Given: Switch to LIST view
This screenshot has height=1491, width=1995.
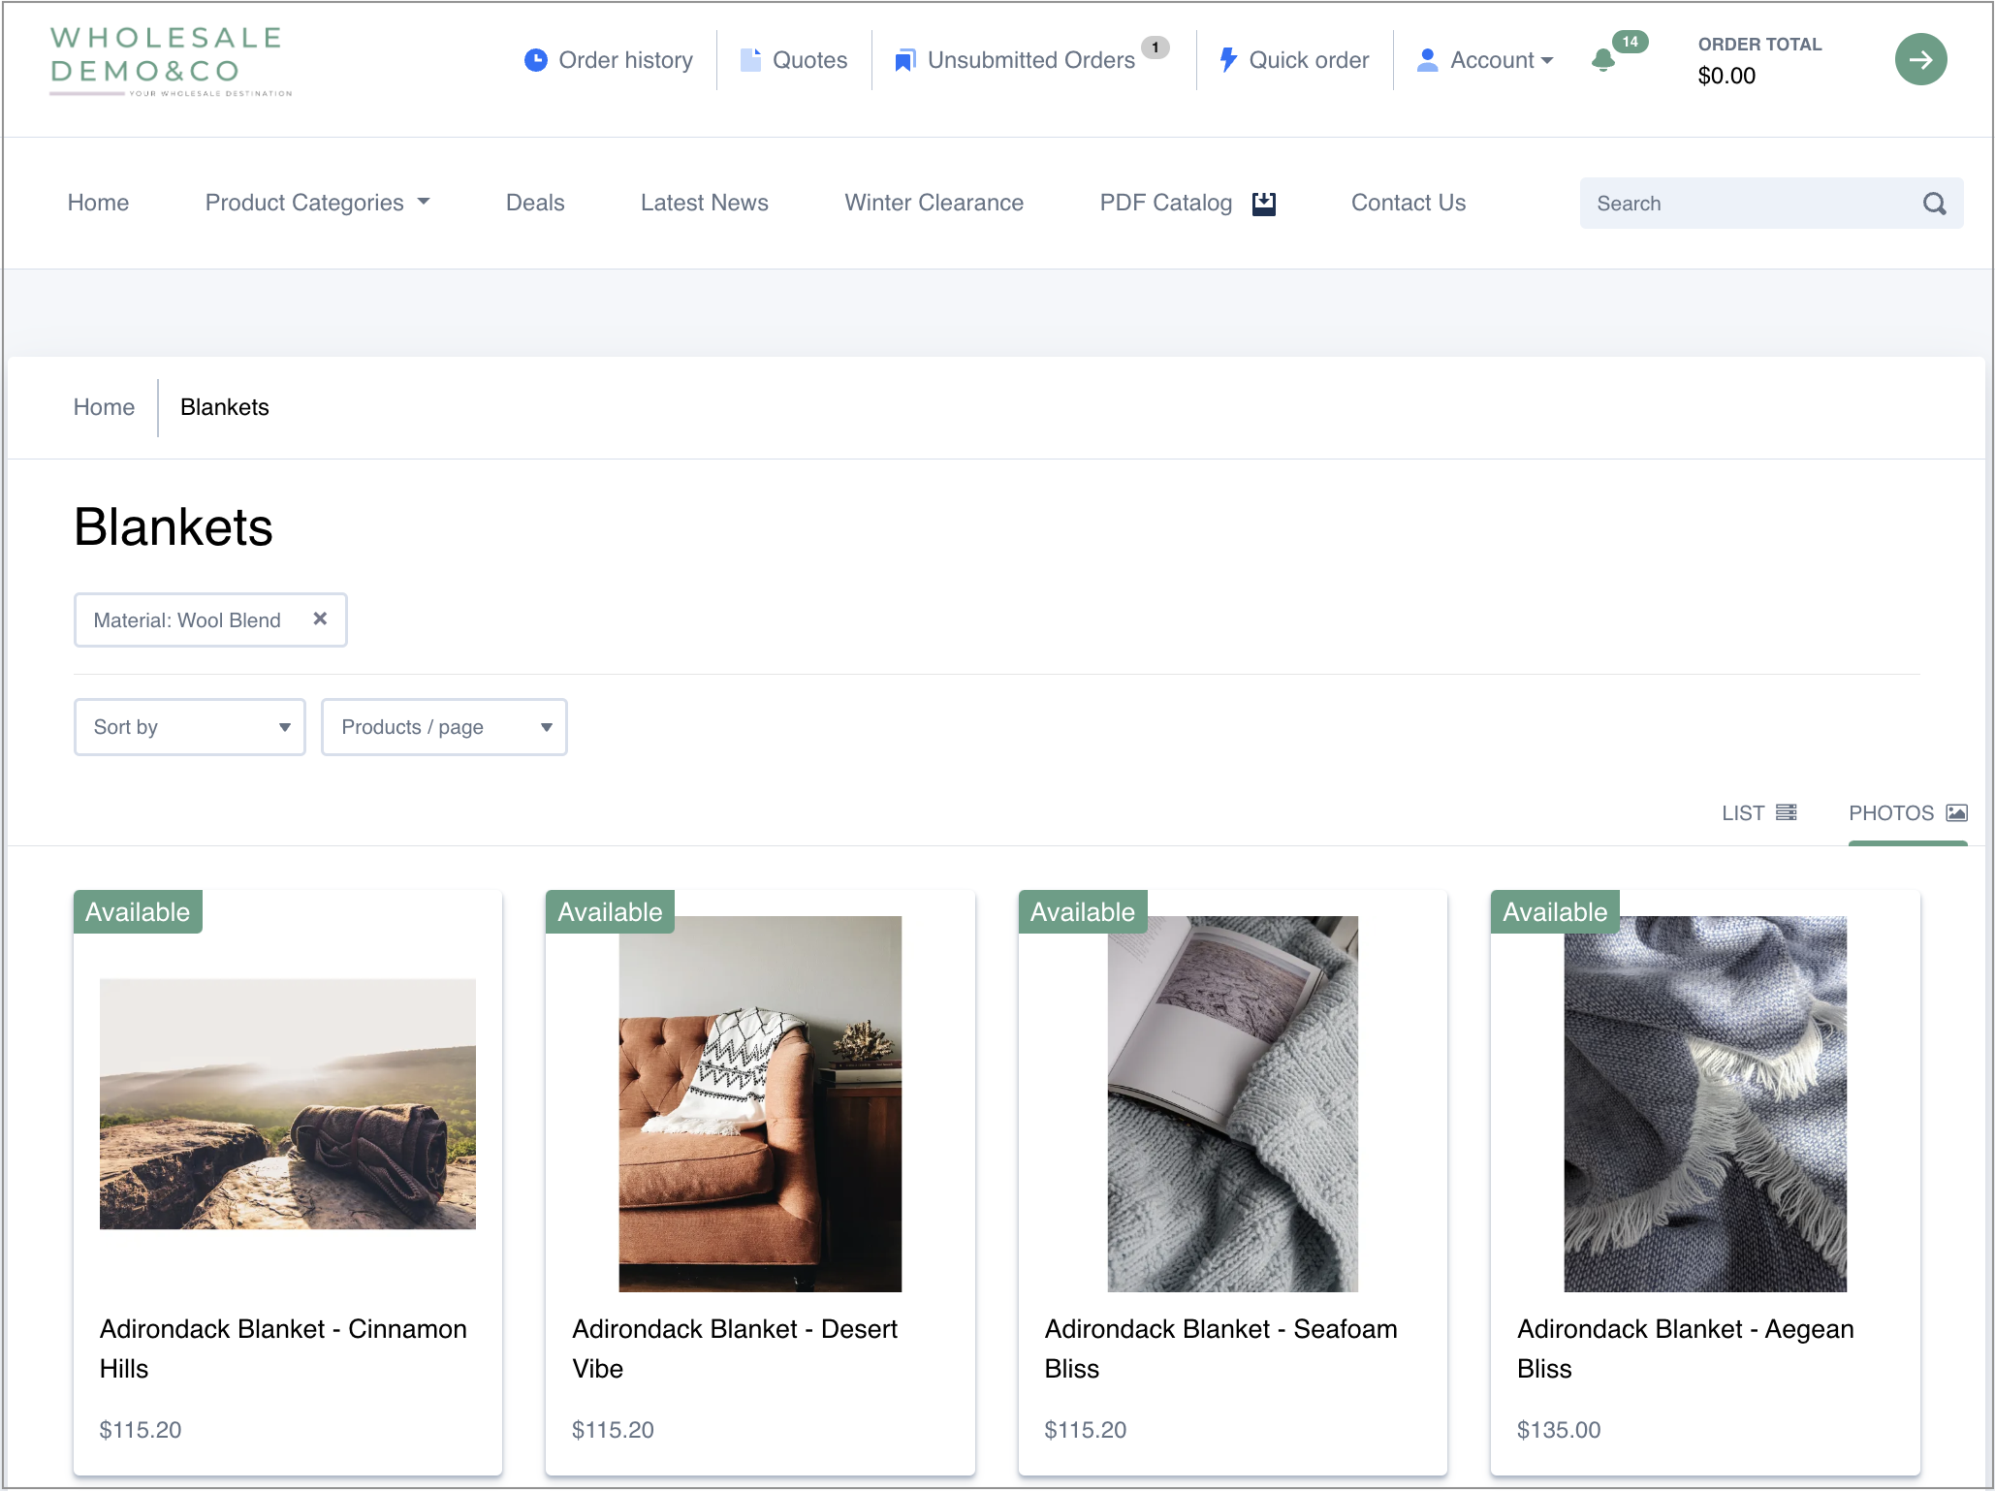Looking at the screenshot, I should point(1758,813).
